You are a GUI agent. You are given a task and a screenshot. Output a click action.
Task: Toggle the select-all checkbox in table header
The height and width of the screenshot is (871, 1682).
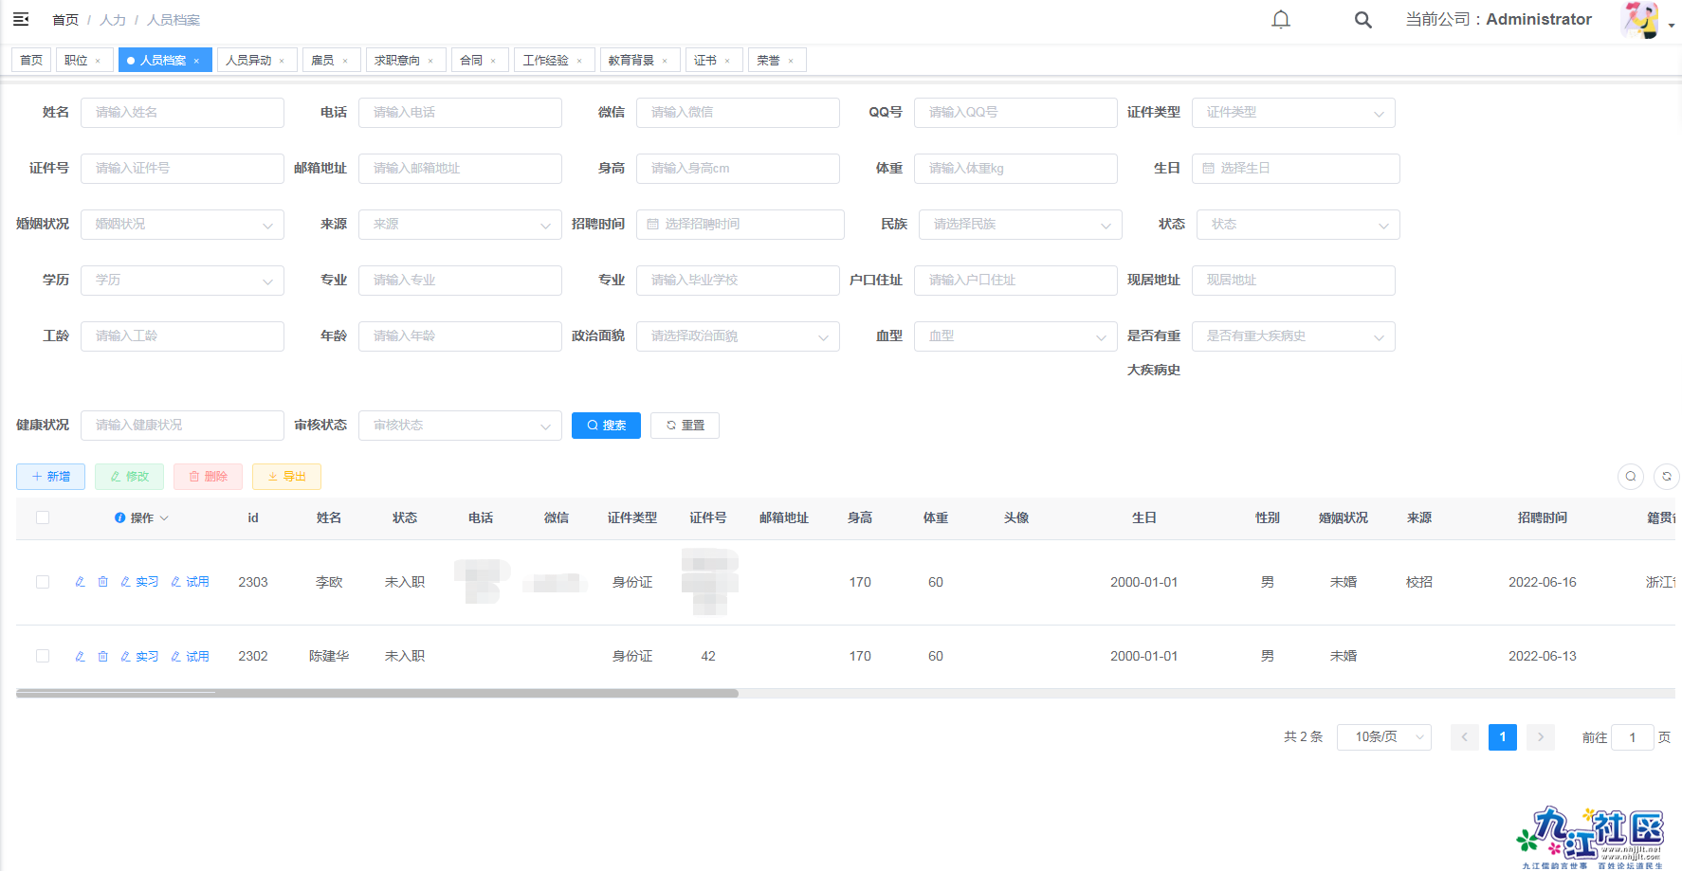point(42,517)
